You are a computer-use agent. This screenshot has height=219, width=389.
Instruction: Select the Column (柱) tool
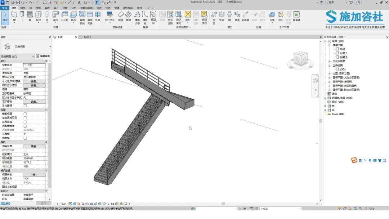pyautogui.click(x=47, y=16)
